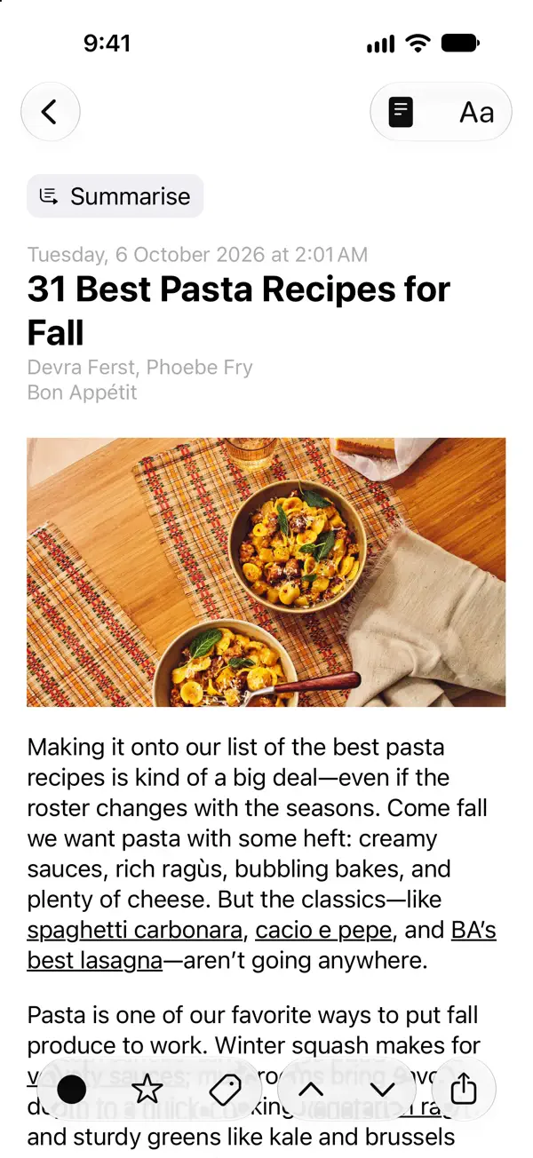Image resolution: width=533 pixels, height=1158 pixels.
Task: Go to previous article with up chevron
Action: 310,1088
